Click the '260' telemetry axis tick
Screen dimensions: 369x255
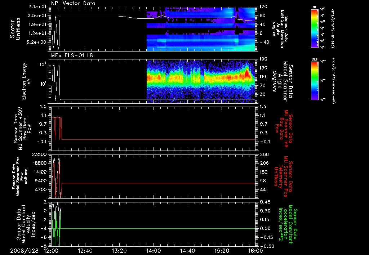264,154
